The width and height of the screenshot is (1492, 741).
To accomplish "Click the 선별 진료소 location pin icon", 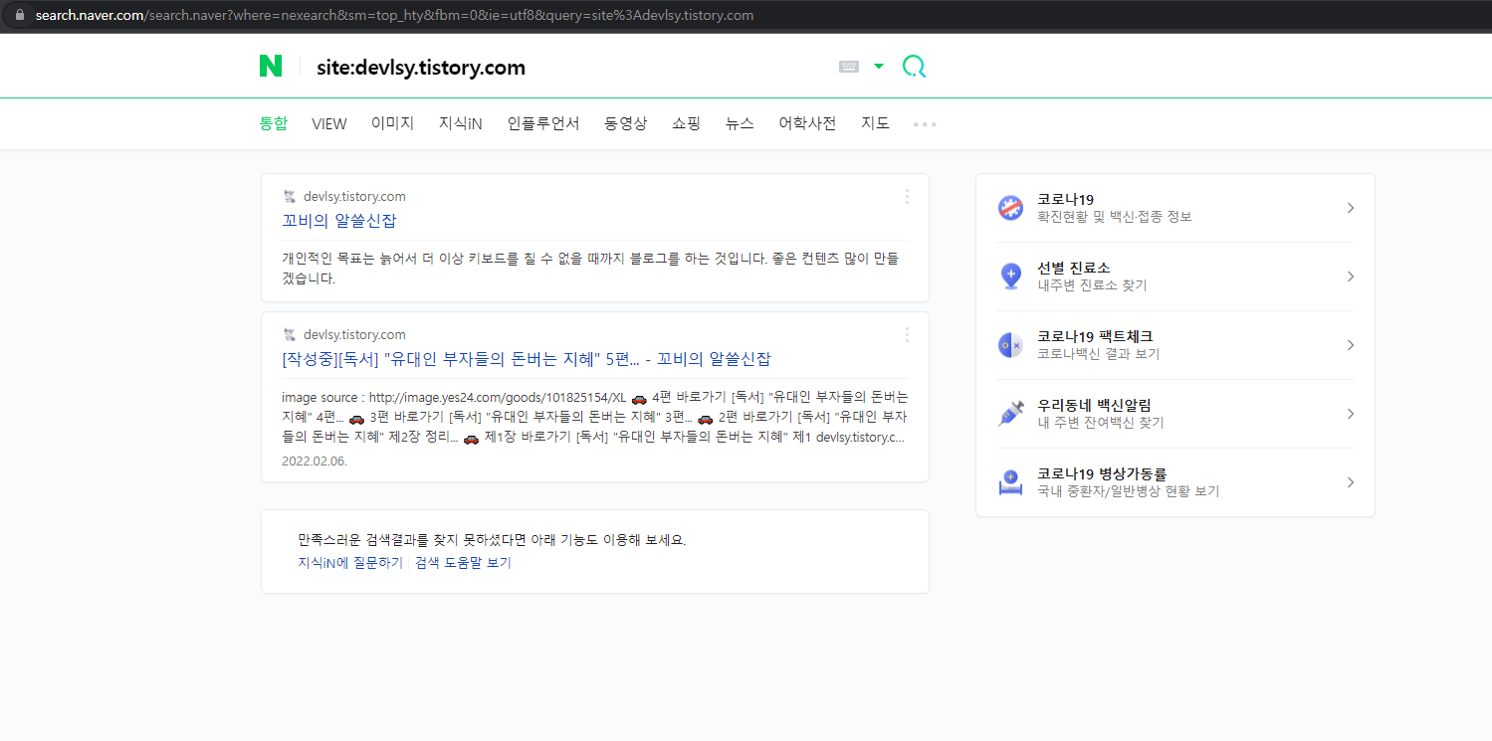I will (x=1010, y=277).
